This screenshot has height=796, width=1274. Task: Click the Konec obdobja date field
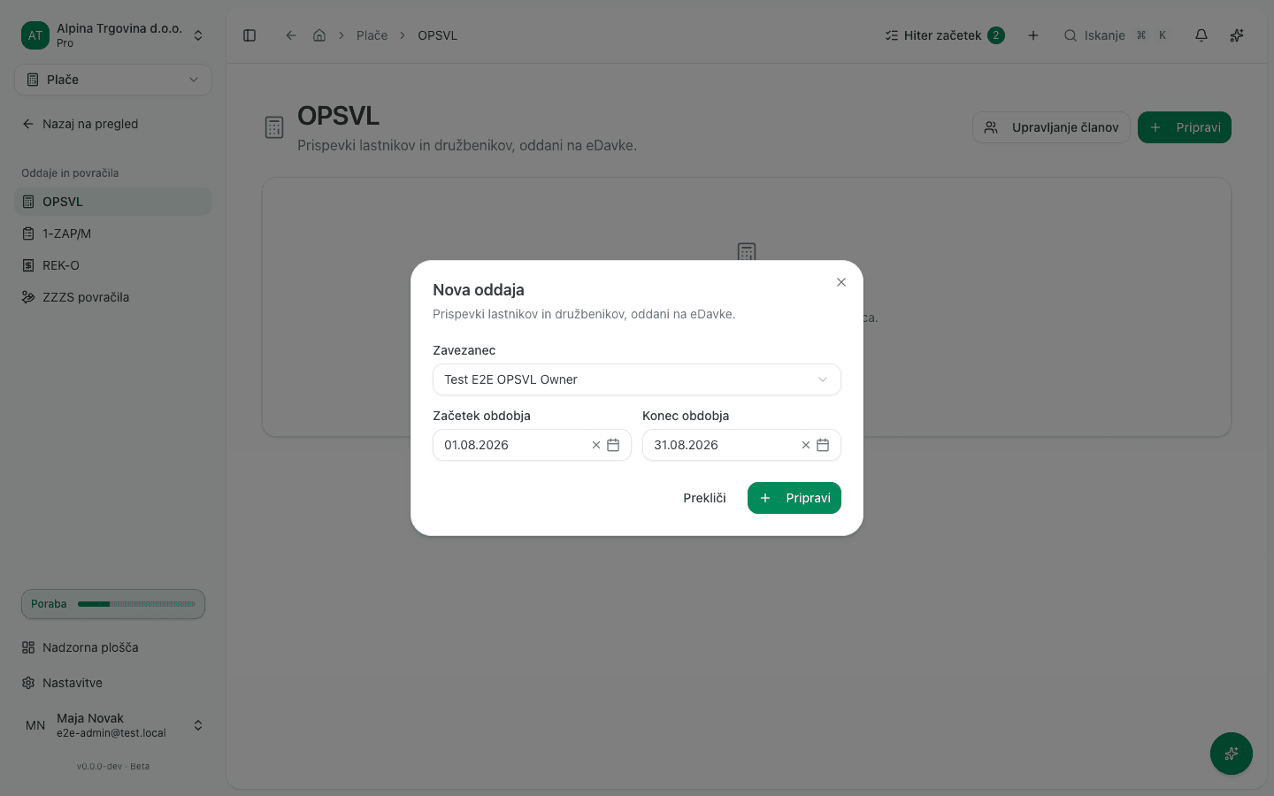tap(741, 445)
